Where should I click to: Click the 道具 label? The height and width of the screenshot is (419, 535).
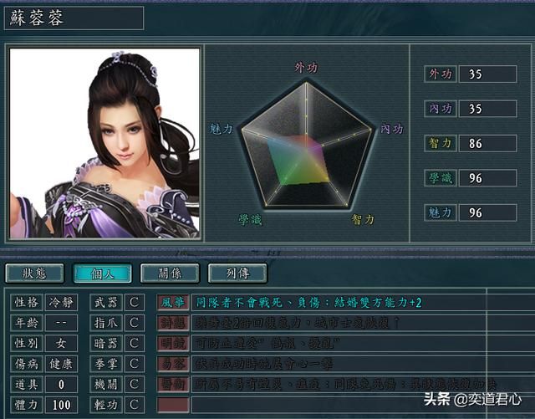[27, 385]
